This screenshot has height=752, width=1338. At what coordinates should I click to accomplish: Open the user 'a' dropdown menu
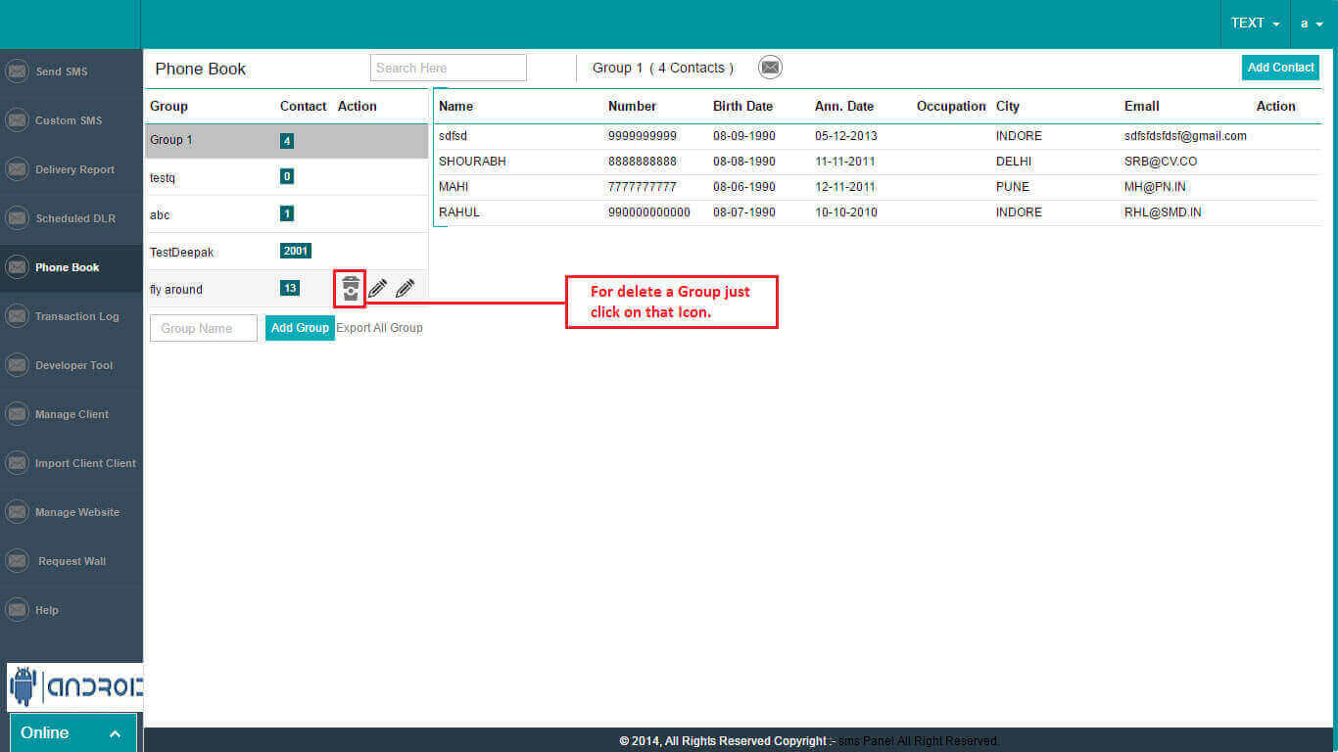pyautogui.click(x=1312, y=23)
